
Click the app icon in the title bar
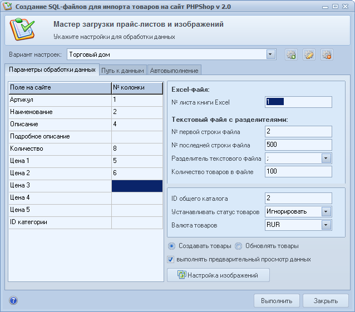coord(7,6)
